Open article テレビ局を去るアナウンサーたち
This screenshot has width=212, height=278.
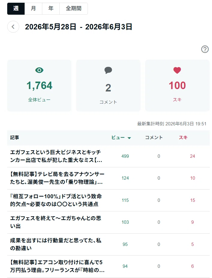click(x=57, y=178)
